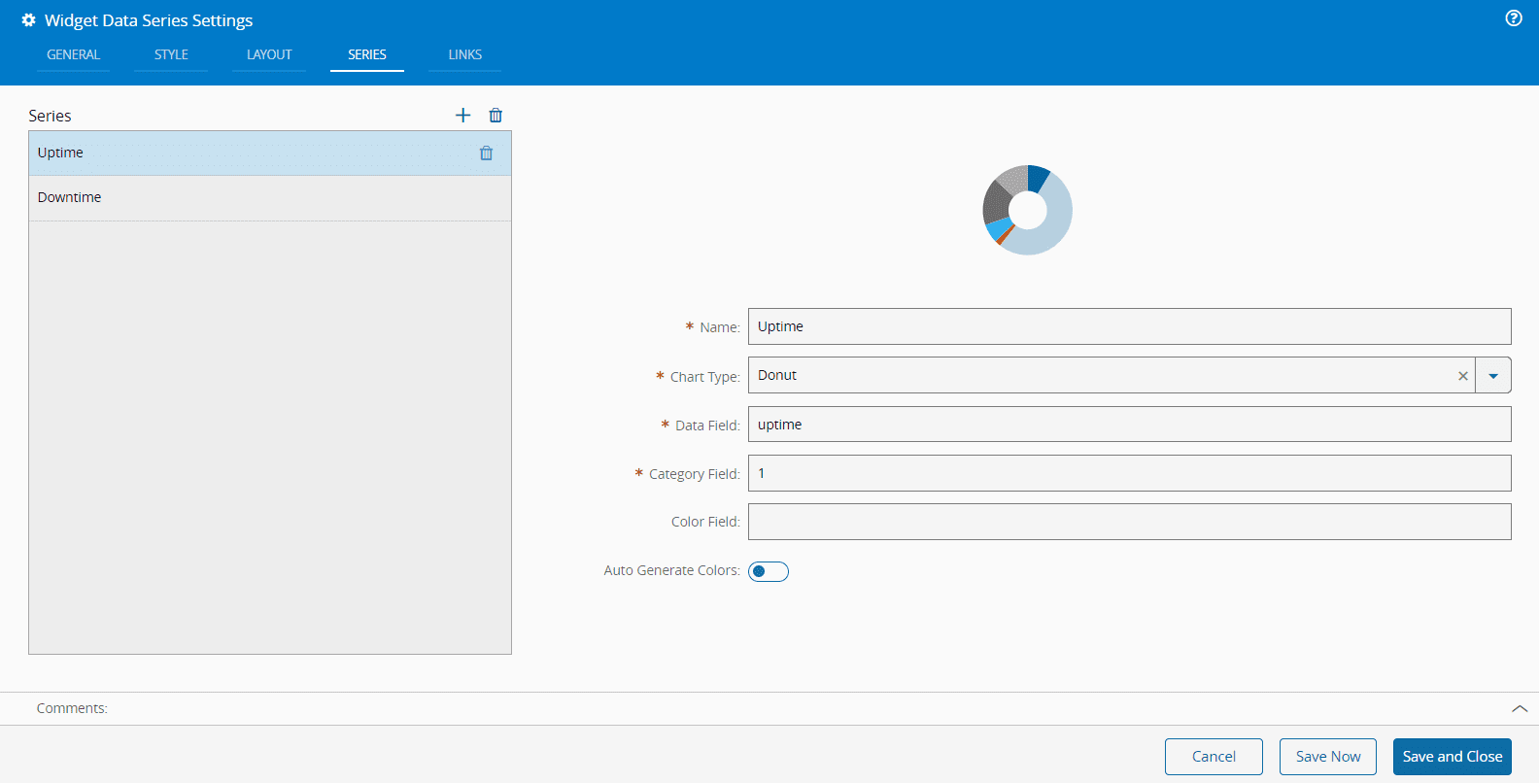This screenshot has width=1539, height=783.
Task: Switch to the General tab
Action: coord(73,55)
